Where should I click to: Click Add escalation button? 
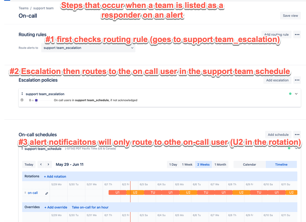click(x=277, y=80)
